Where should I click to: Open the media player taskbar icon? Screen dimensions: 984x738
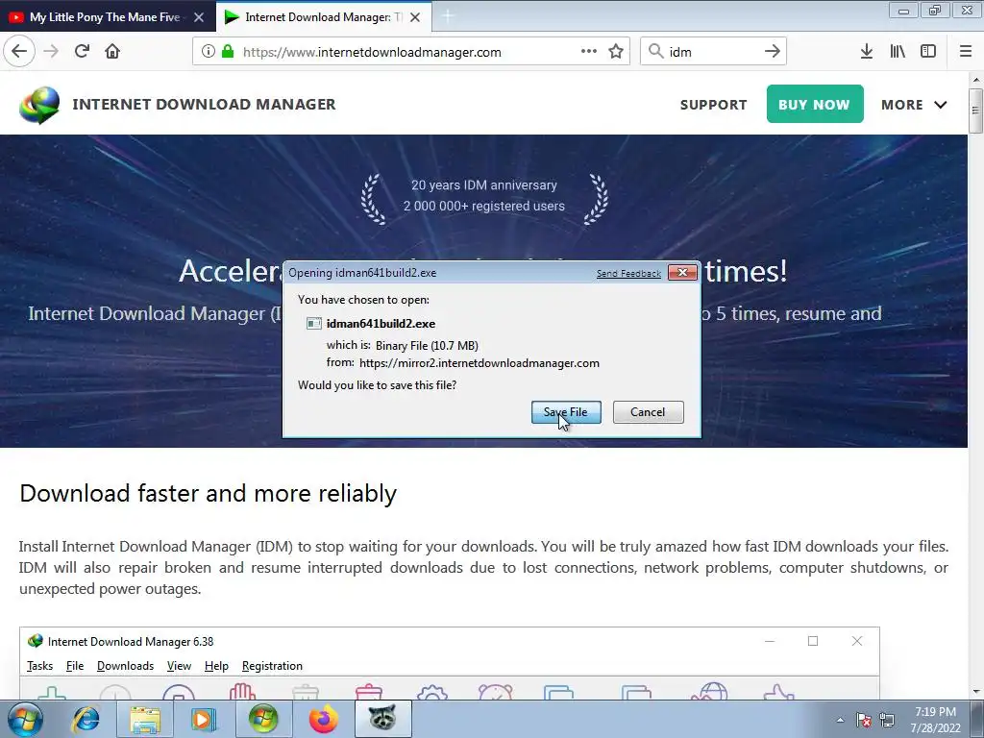(203, 719)
